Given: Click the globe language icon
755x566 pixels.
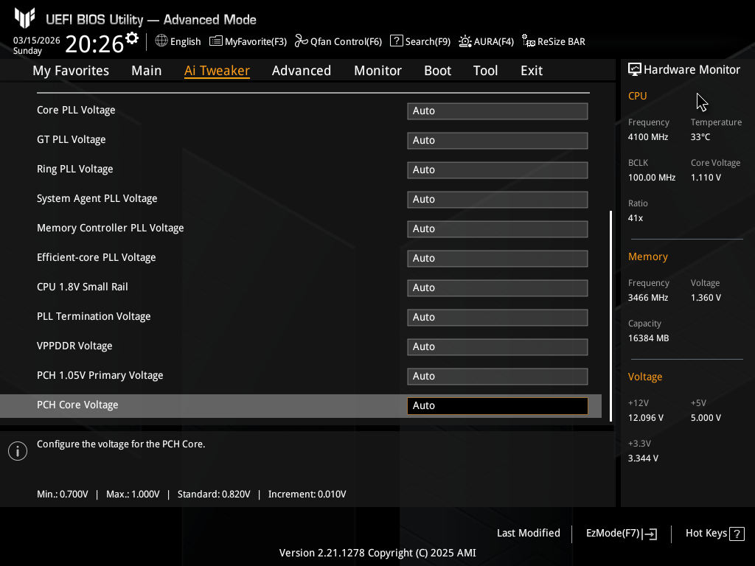Looking at the screenshot, I should pos(161,41).
